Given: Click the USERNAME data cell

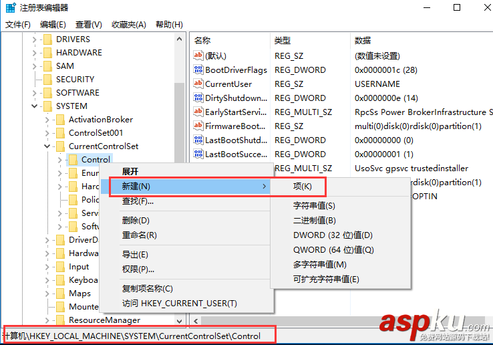Looking at the screenshot, I should point(377,84).
